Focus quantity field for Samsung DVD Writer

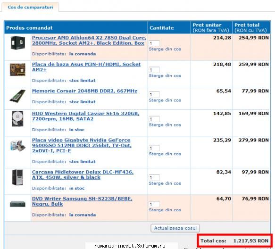point(154,204)
